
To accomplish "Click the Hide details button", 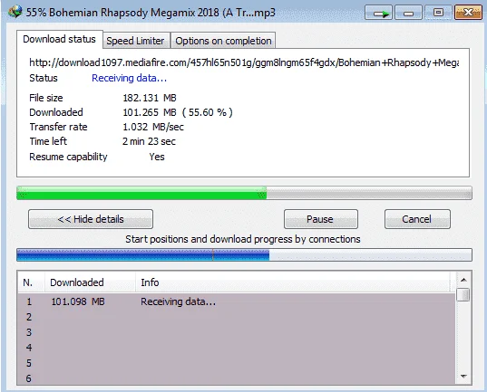I will pyautogui.click(x=91, y=219).
